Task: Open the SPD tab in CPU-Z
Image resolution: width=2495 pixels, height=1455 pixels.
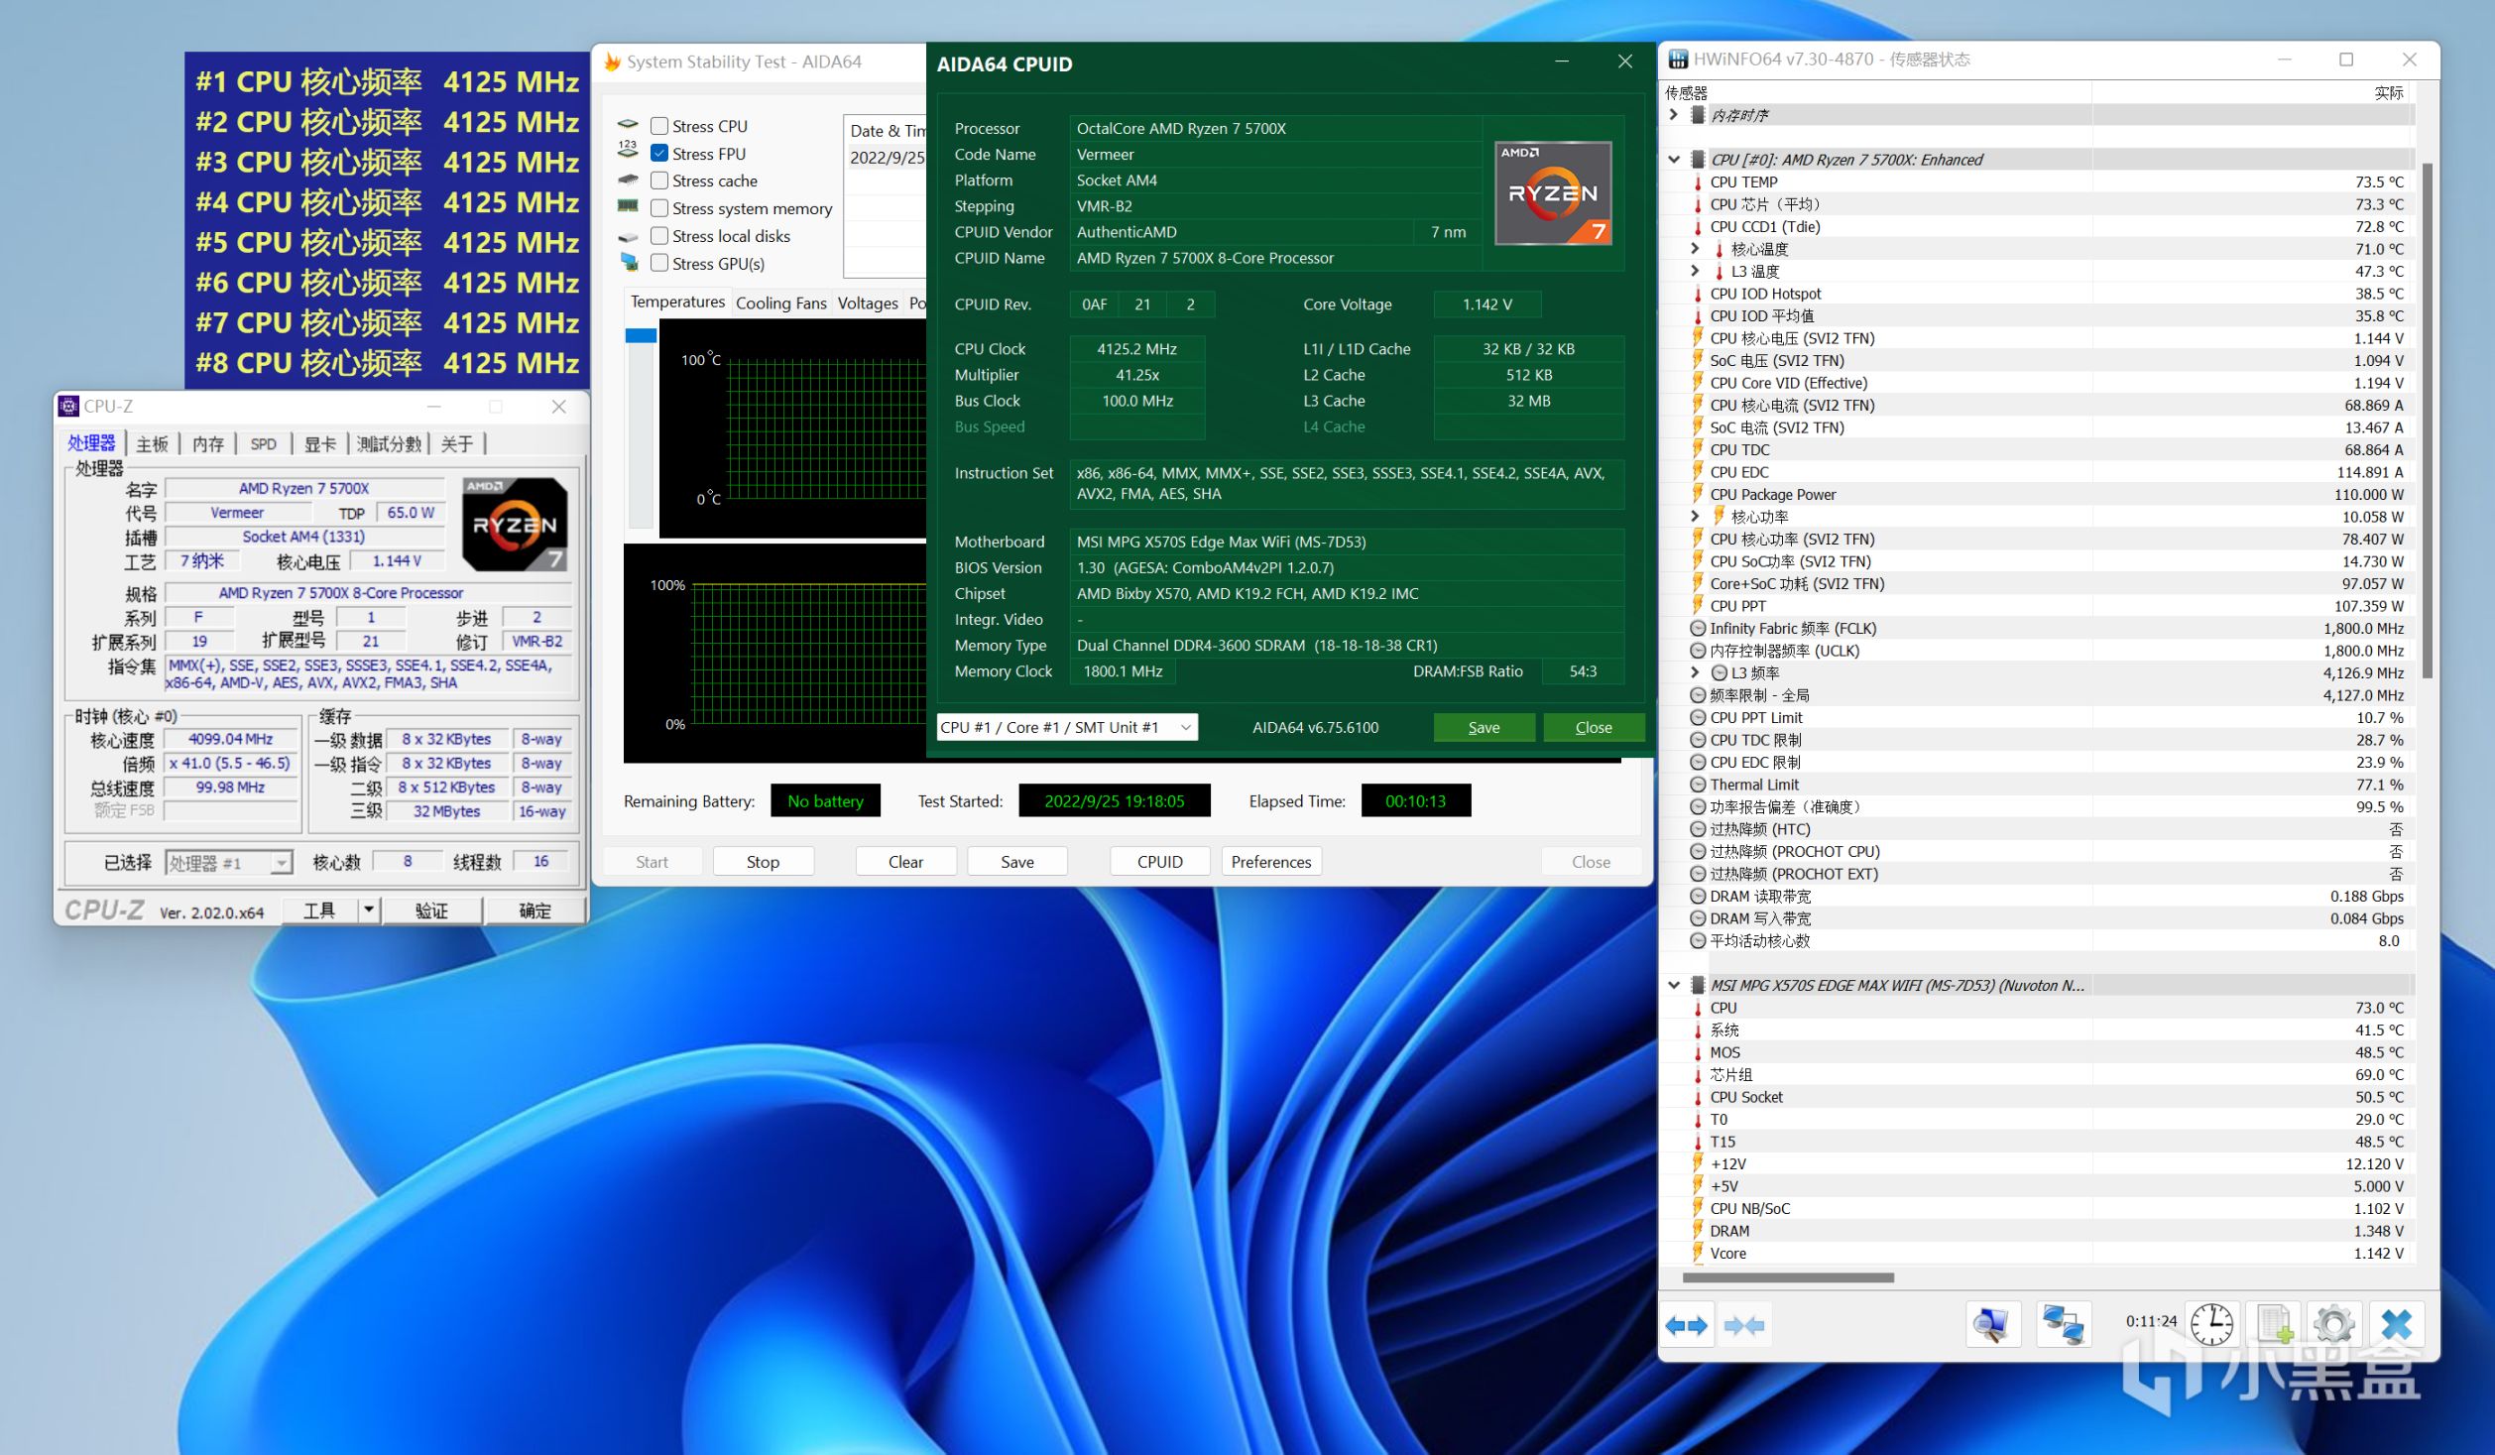Action: click(x=263, y=444)
